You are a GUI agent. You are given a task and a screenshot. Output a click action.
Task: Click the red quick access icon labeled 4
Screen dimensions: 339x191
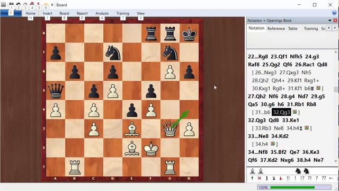[32, 4]
